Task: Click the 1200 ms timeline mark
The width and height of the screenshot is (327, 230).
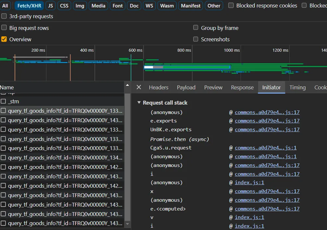Action: point(280,50)
